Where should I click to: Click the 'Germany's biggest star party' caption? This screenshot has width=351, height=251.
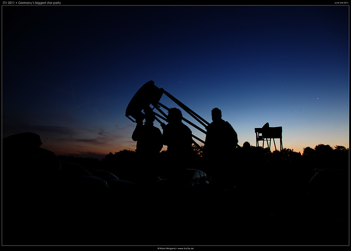(39, 2)
